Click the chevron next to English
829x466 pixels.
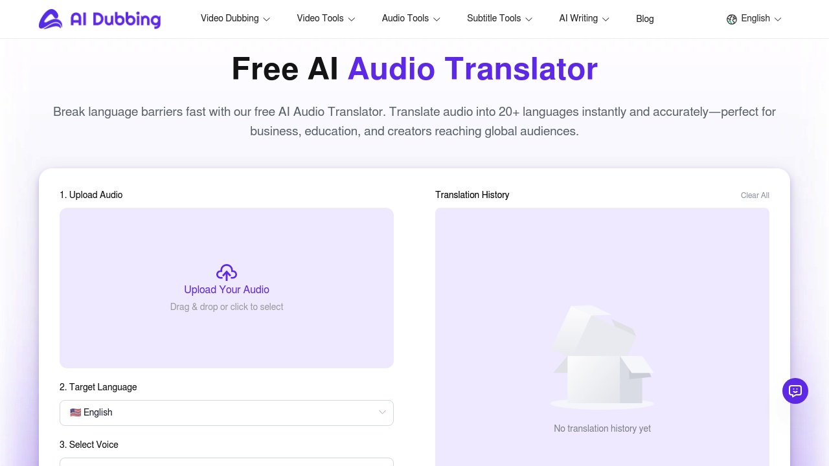tap(777, 19)
